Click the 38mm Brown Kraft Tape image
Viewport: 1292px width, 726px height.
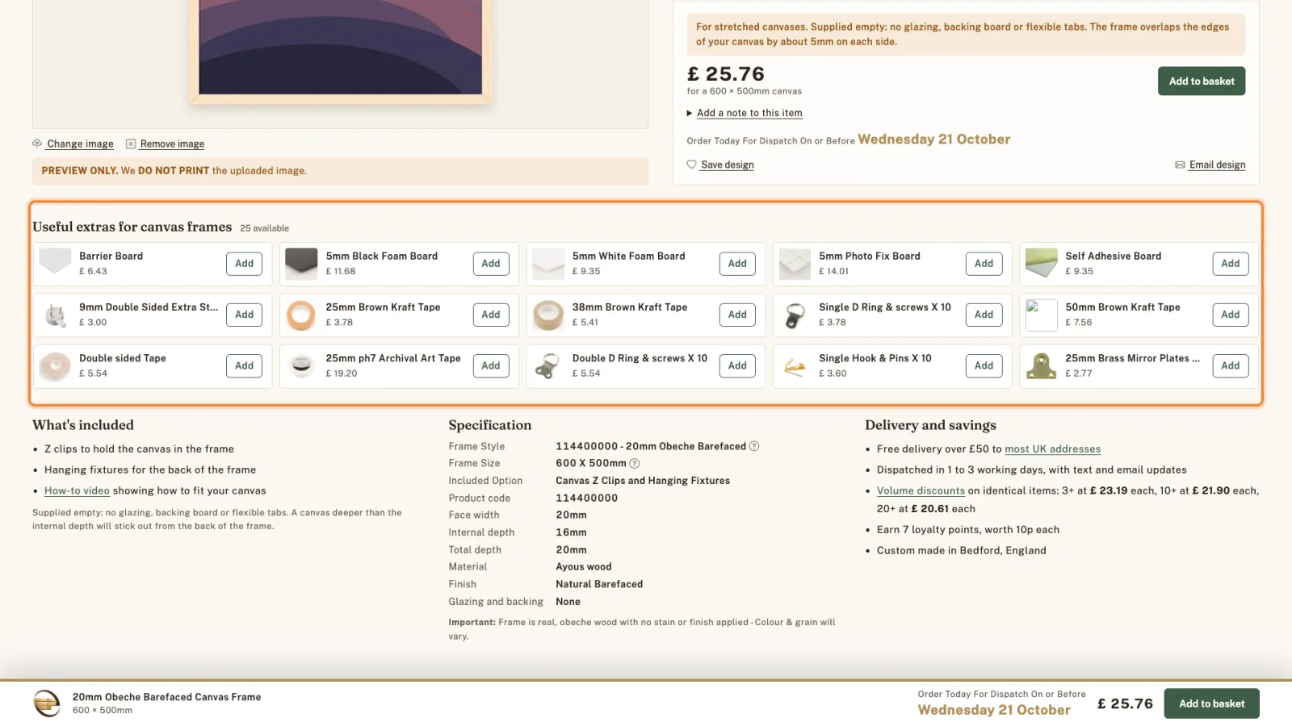[x=548, y=315]
